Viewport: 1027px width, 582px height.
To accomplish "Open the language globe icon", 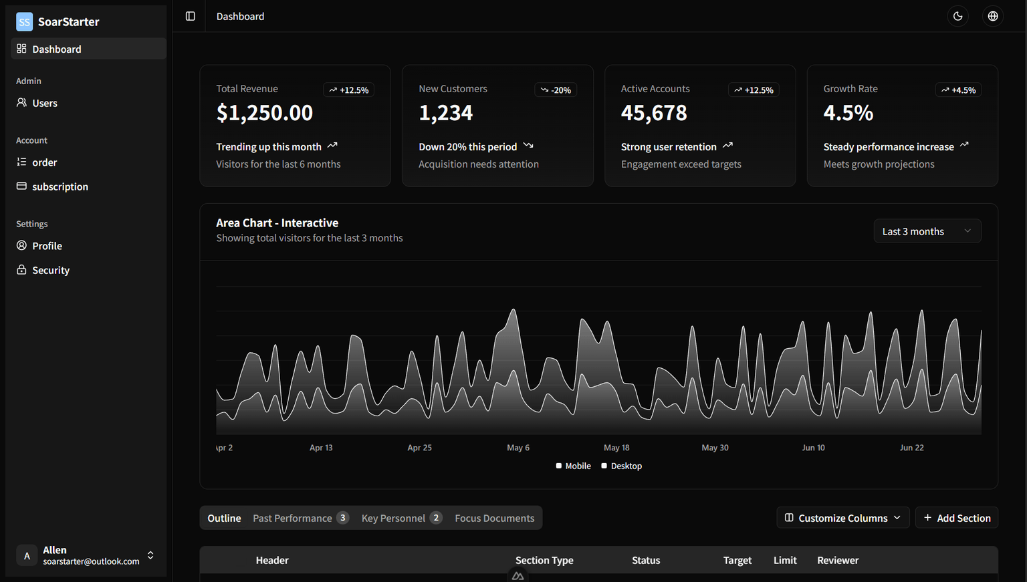I will tap(993, 16).
